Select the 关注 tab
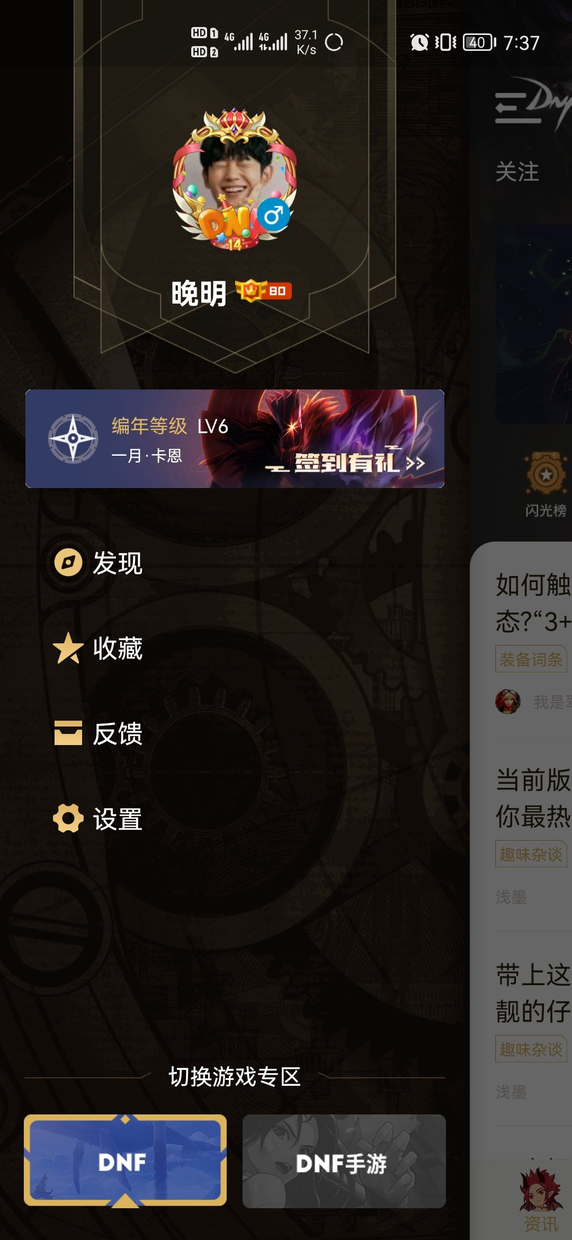This screenshot has height=1240, width=572. [517, 172]
